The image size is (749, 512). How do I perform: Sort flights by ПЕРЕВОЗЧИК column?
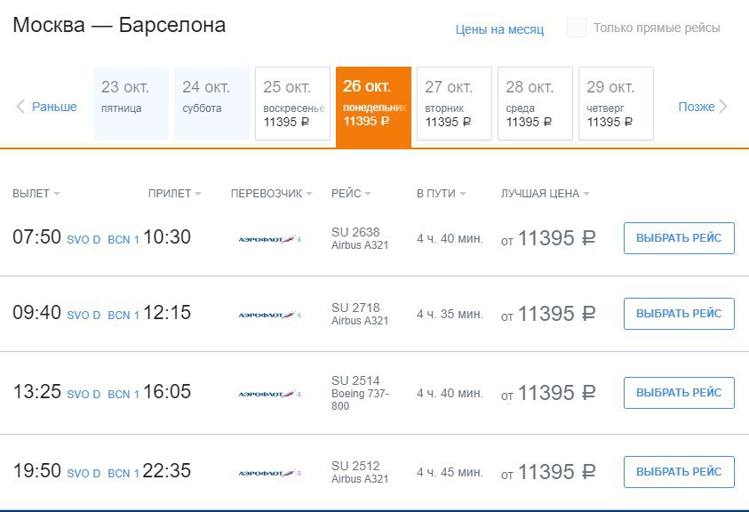[x=271, y=194]
